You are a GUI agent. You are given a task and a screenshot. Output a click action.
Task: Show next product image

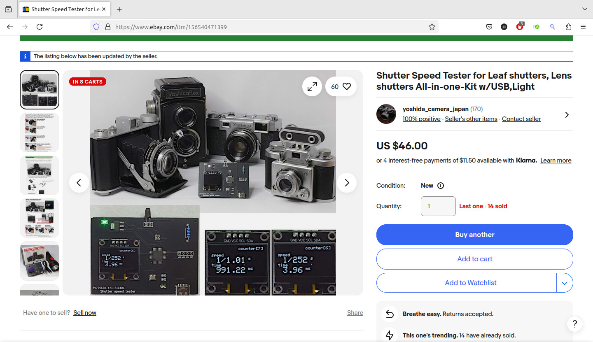(346, 183)
